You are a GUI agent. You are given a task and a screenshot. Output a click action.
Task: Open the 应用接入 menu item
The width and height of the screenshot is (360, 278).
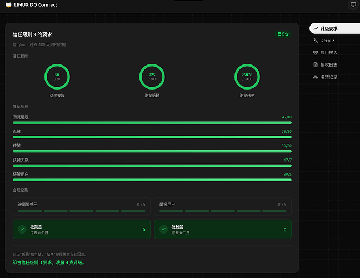click(335, 53)
